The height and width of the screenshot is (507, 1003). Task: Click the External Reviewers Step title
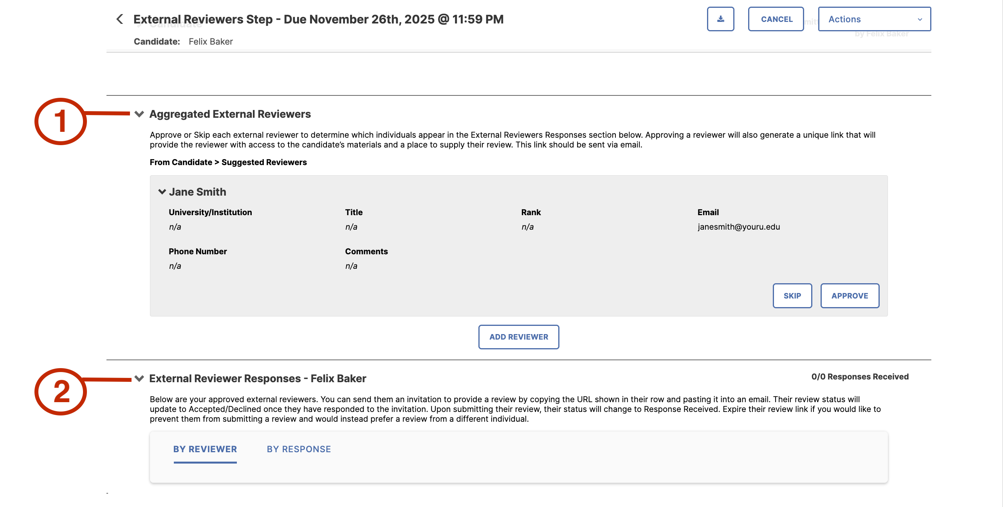click(318, 19)
